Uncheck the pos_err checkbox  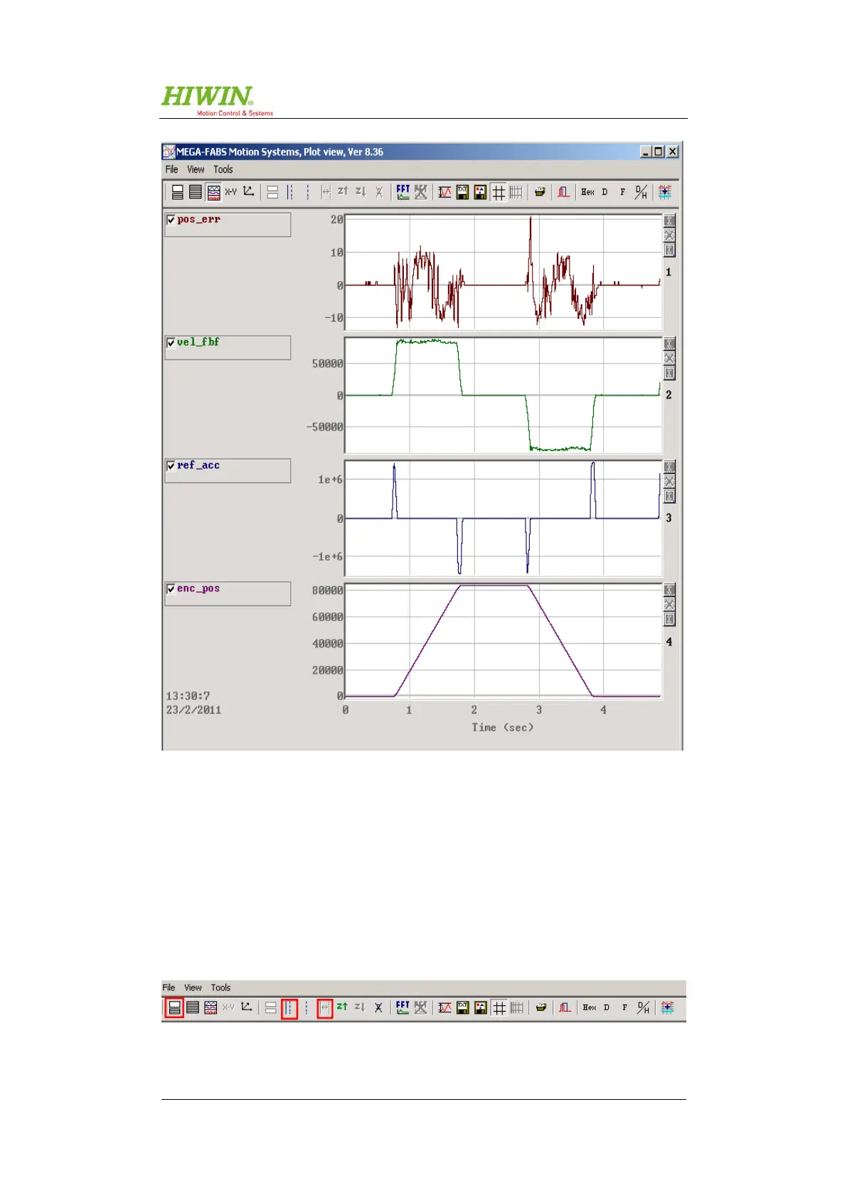[x=171, y=220]
